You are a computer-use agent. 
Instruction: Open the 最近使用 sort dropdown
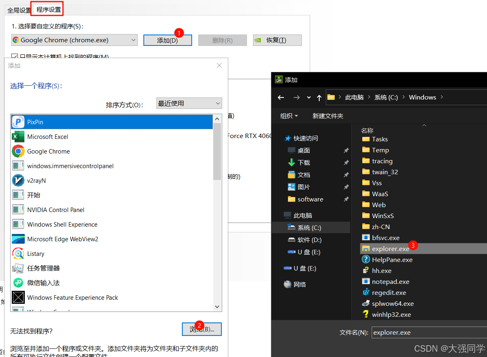(x=189, y=103)
